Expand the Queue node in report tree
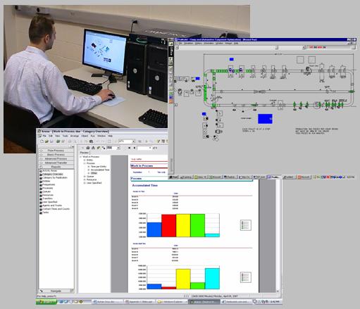This screenshot has height=309, width=360. pyautogui.click(x=85, y=176)
